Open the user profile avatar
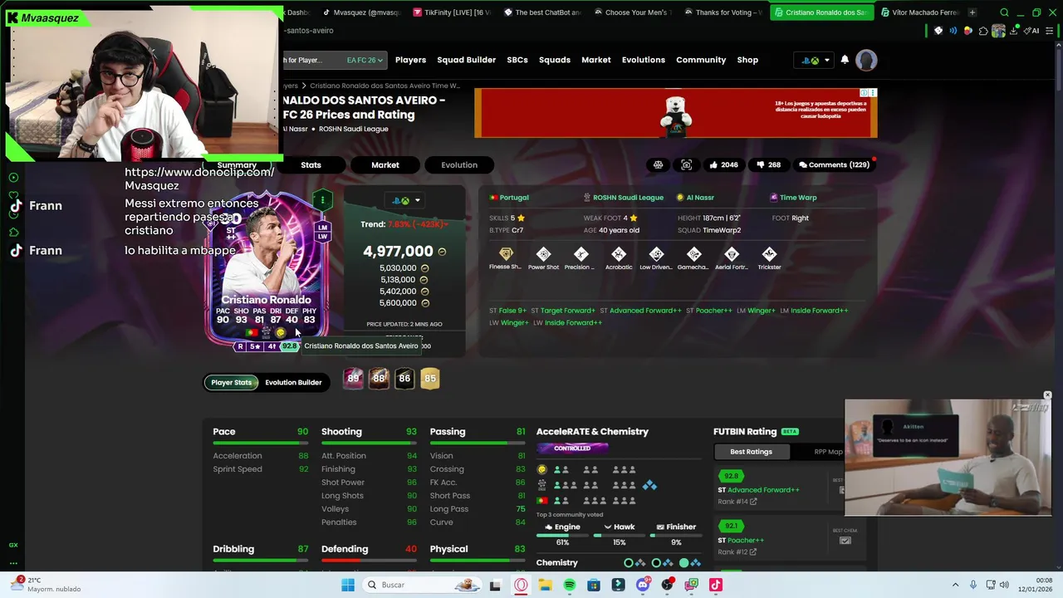1063x598 pixels. 866,60
